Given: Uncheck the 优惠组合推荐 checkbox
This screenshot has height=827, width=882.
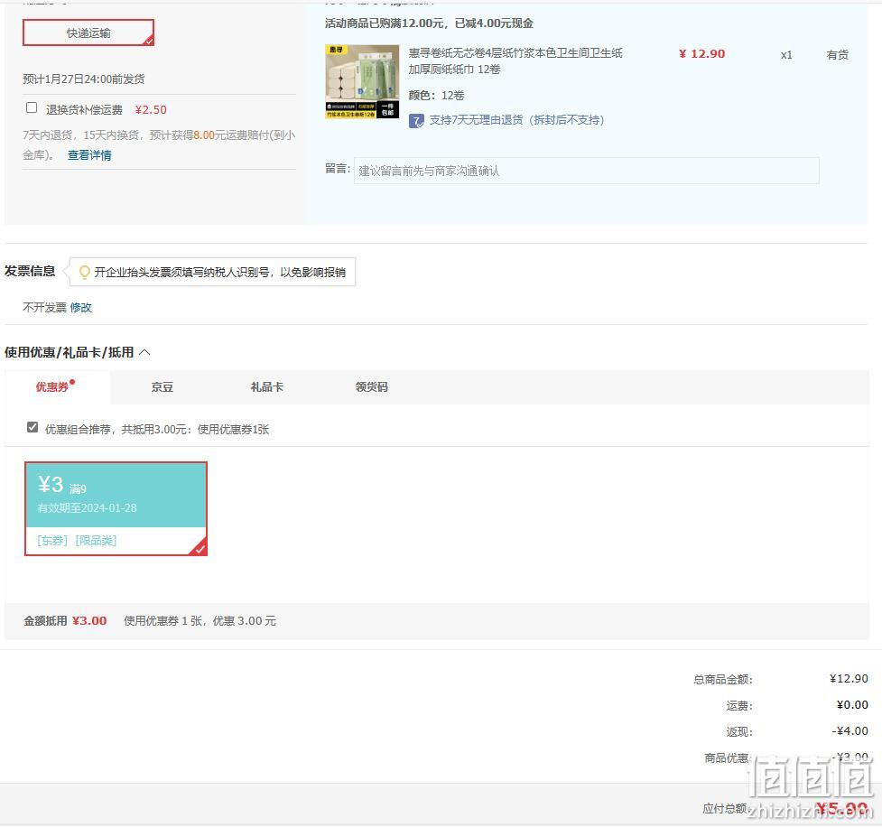Looking at the screenshot, I should (x=32, y=428).
